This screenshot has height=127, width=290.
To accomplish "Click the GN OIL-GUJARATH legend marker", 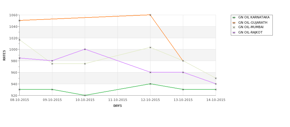I will click(x=234, y=22).
